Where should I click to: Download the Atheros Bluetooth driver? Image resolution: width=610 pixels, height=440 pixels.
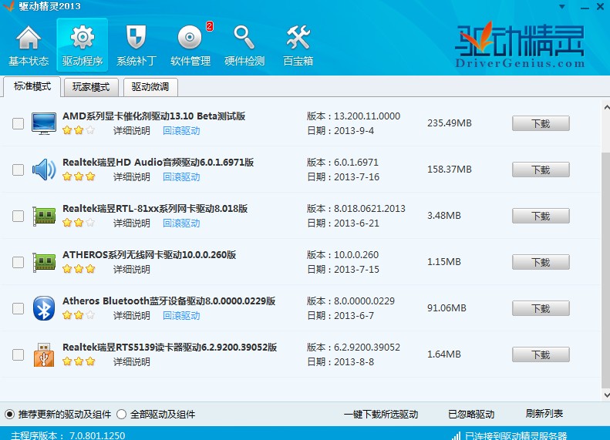coord(541,309)
